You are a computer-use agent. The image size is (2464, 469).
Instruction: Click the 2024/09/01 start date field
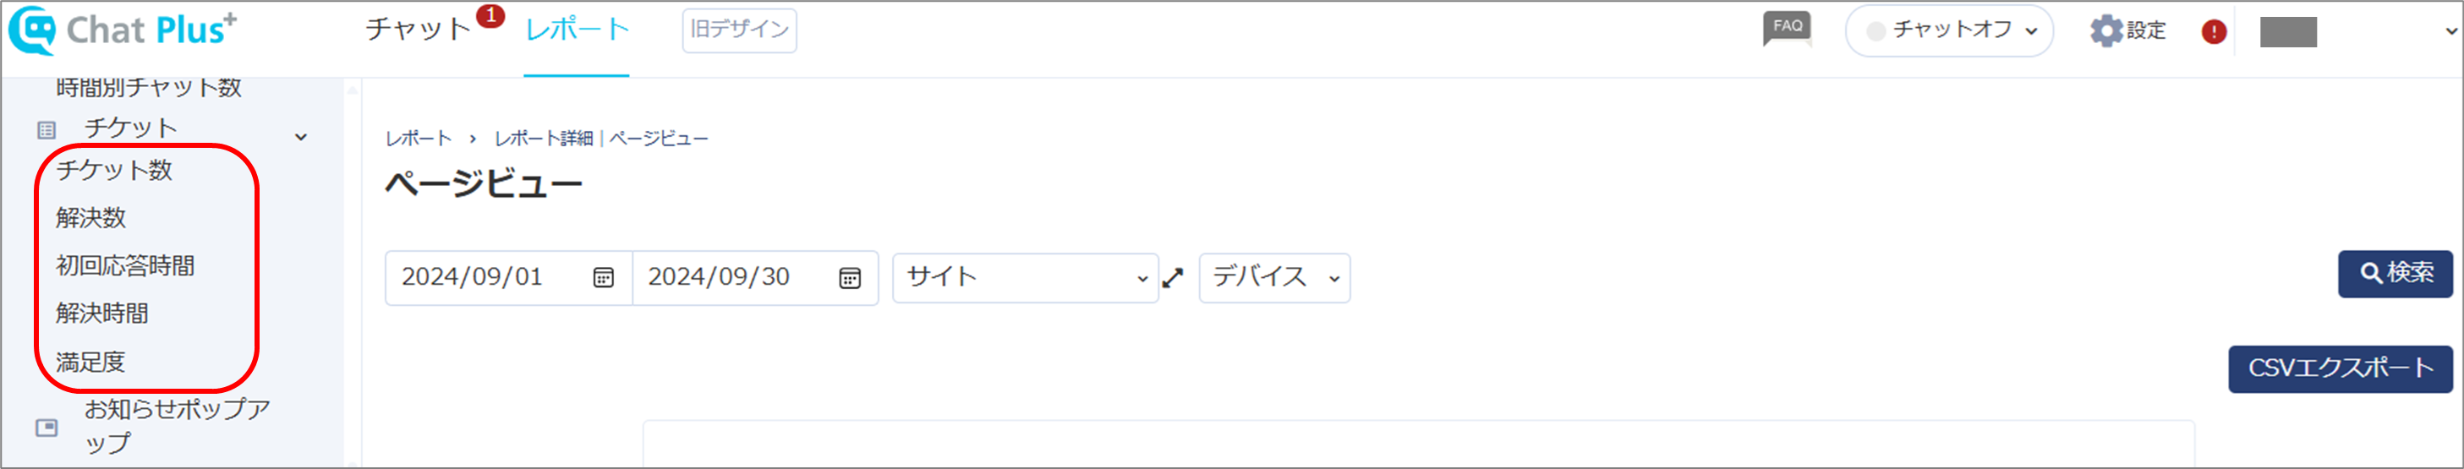tap(508, 278)
